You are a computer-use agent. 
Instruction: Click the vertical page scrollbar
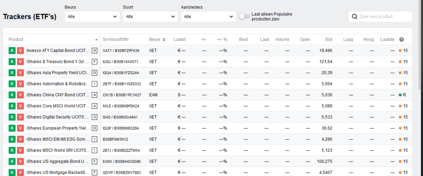420,45
